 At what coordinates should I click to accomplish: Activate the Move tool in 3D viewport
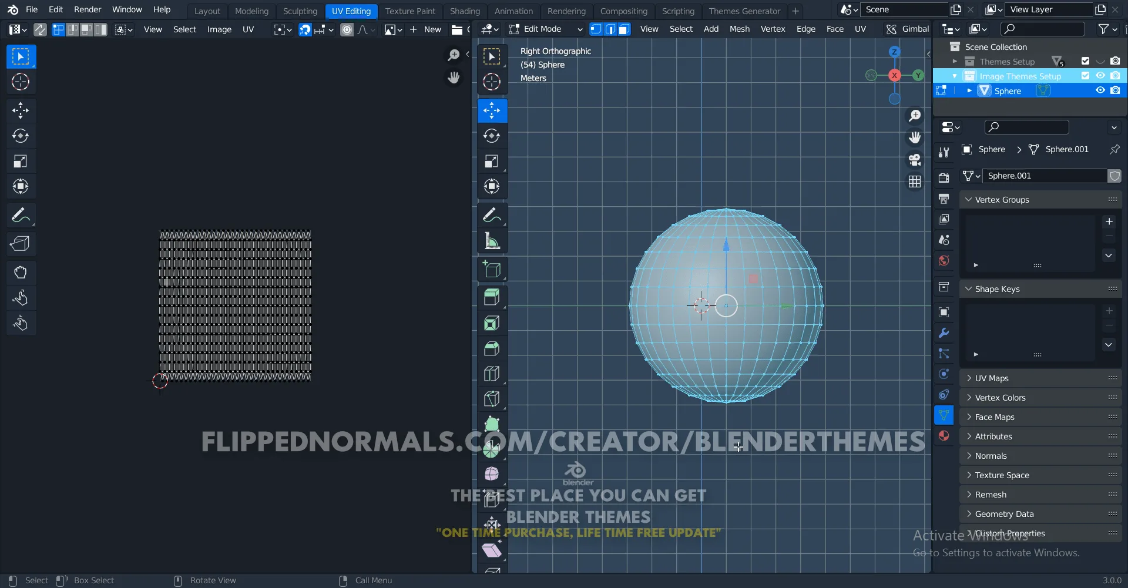(492, 110)
